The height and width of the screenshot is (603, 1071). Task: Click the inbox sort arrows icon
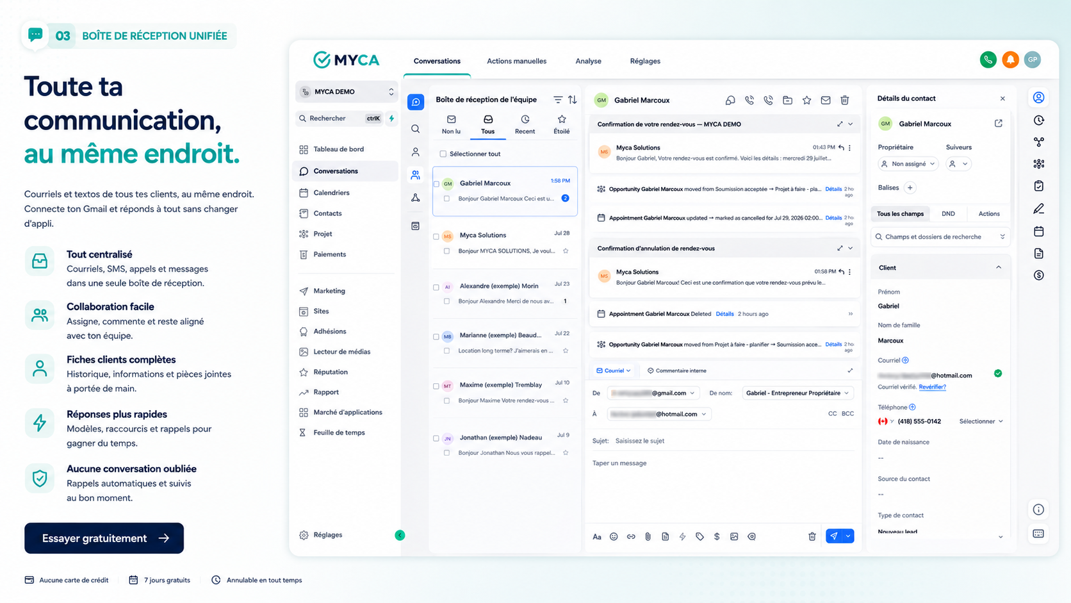[x=573, y=99]
